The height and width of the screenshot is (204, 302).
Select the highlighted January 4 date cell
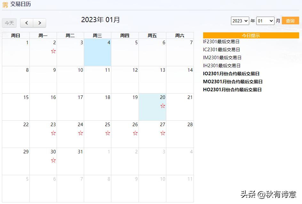coord(97,51)
